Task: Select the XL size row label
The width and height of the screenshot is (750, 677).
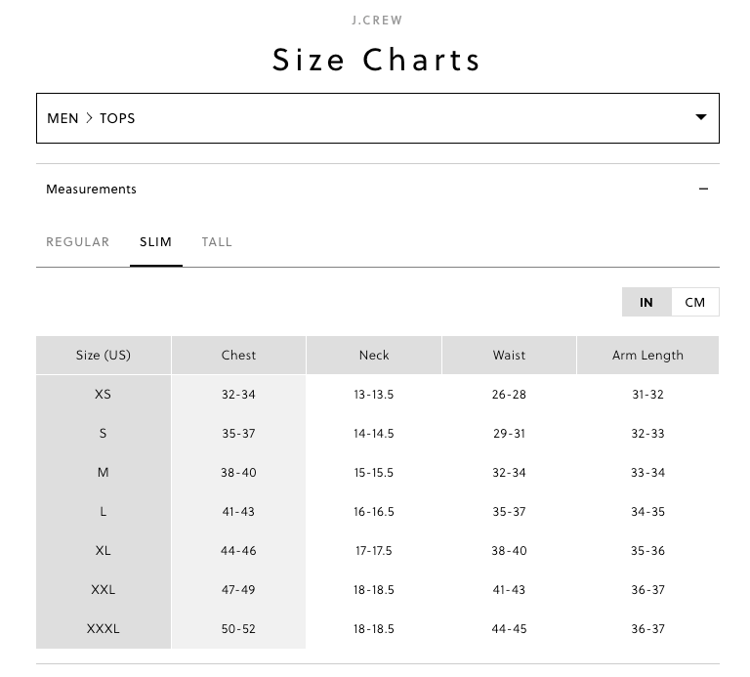Action: pyautogui.click(x=103, y=551)
